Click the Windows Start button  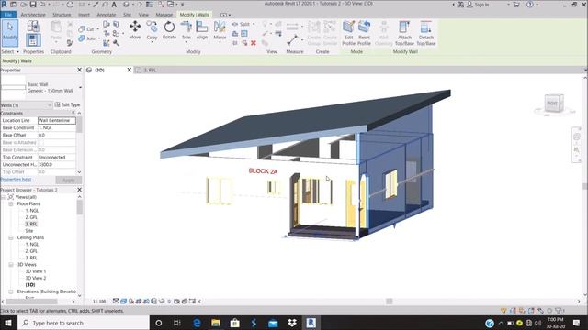(8, 323)
